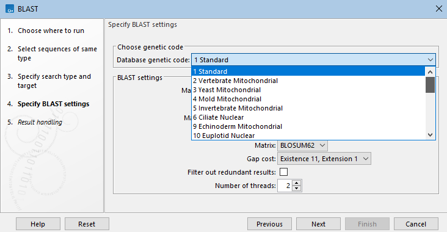Choose '3 Yeast Mitochondrial' from list
Image resolution: width=447 pixels, height=232 pixels.
308,90
